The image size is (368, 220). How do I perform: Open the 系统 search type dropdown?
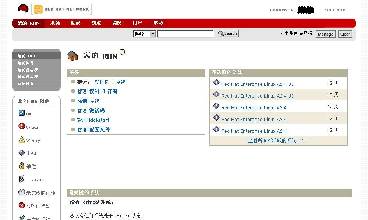145,34
